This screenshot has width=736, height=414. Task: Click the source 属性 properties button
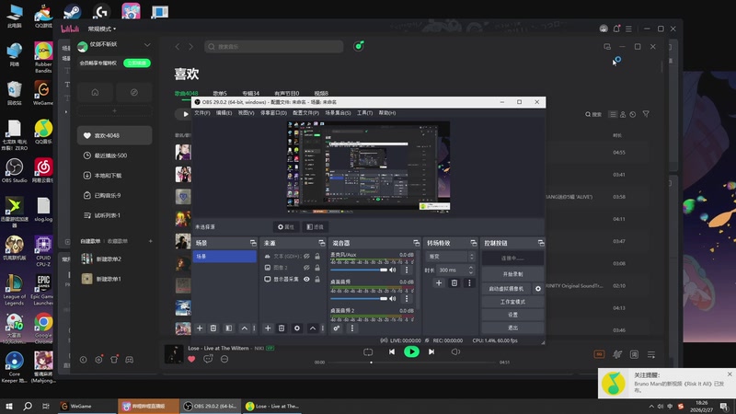286,227
